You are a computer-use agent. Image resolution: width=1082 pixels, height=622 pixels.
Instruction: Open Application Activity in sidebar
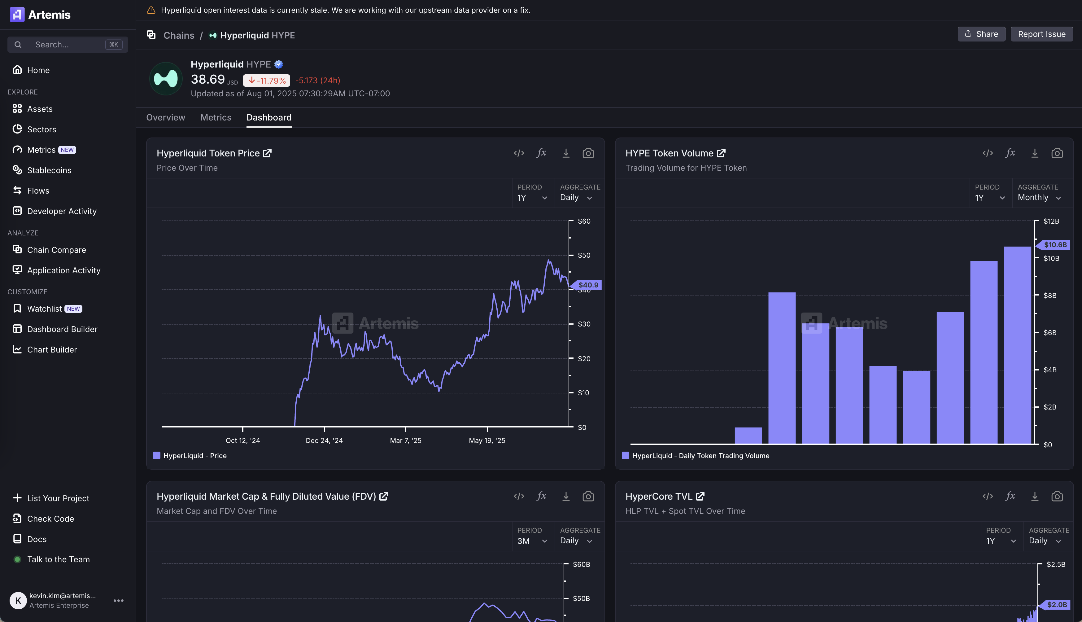tap(68, 270)
